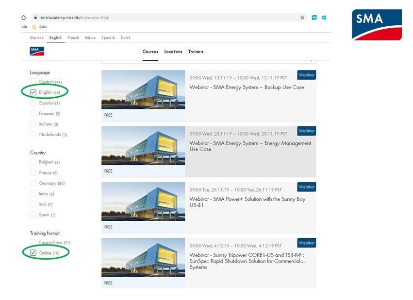
Task: Click the Windows logo extension icon
Action: click(324, 18)
